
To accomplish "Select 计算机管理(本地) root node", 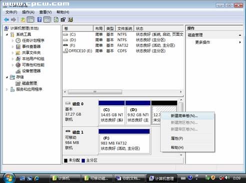I will pyautogui.click(x=24, y=28).
